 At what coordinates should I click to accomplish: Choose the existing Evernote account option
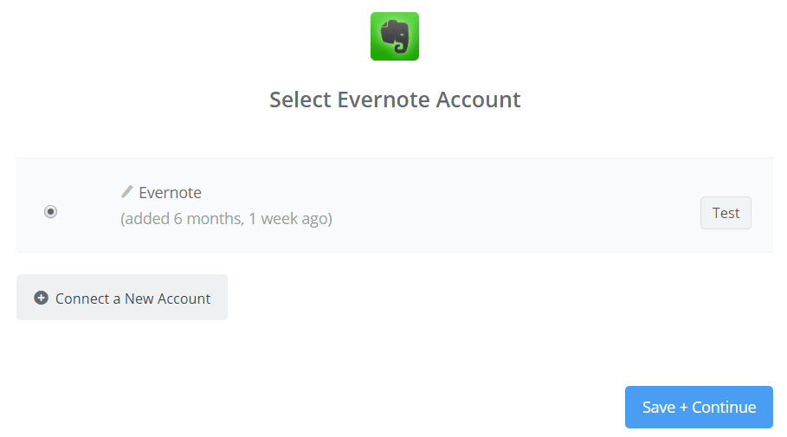click(51, 211)
